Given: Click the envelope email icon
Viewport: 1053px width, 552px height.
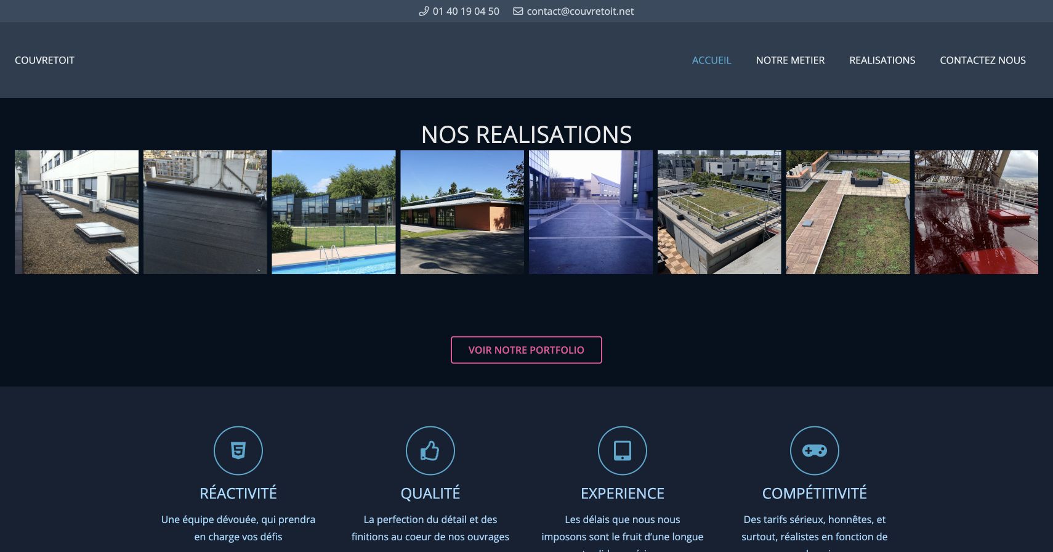Looking at the screenshot, I should point(518,11).
